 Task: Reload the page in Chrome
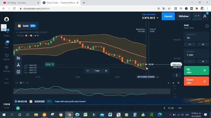(x=14, y=9)
